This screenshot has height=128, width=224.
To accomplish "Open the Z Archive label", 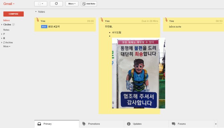I will [x=8, y=43].
